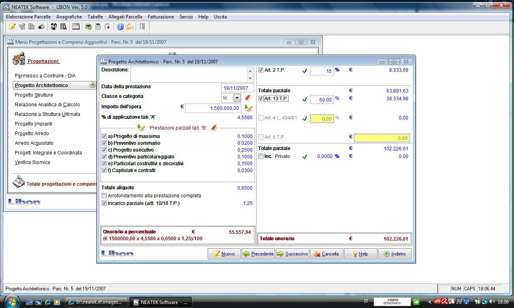Click the Progettazioni boxes icon
This screenshot has width=514, height=308.
pos(19,59)
